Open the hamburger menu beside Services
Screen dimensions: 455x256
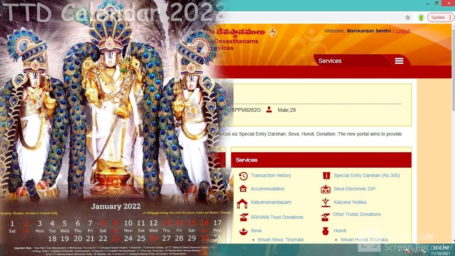(x=399, y=61)
